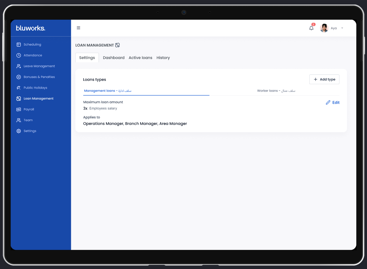Click the Scheduling calendar icon in sidebar
Screen dimensions: 367x269
coord(19,44)
